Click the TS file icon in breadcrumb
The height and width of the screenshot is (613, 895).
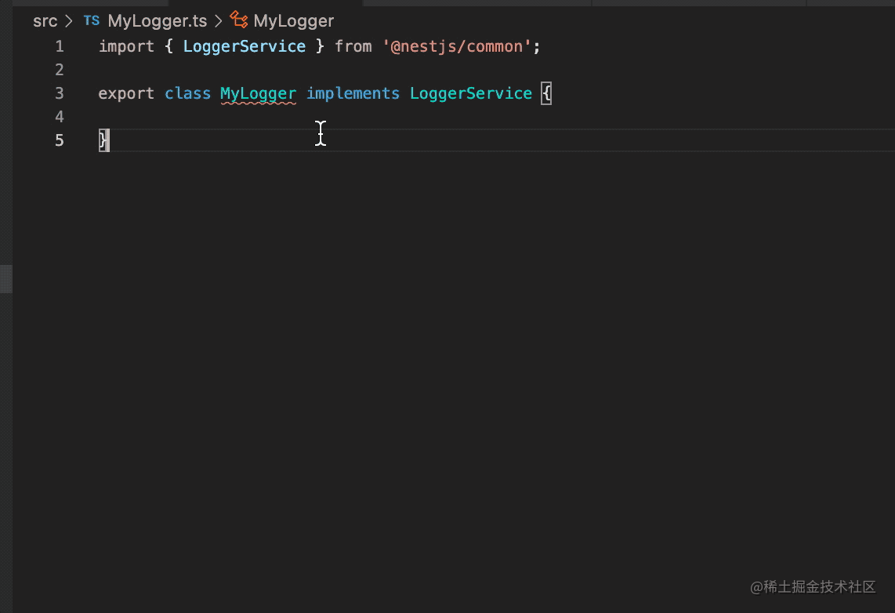[x=92, y=20]
